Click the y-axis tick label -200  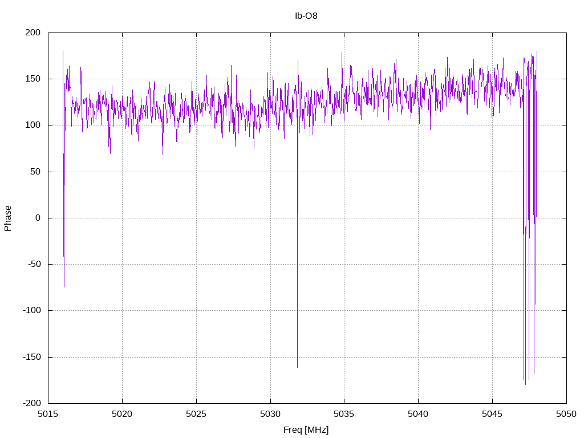click(32, 403)
